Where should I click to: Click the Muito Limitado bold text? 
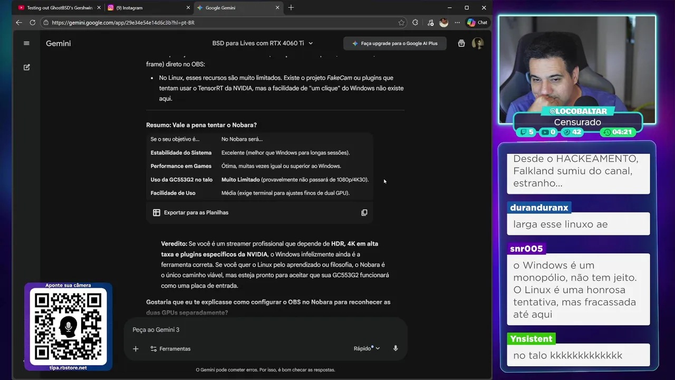pos(240,179)
